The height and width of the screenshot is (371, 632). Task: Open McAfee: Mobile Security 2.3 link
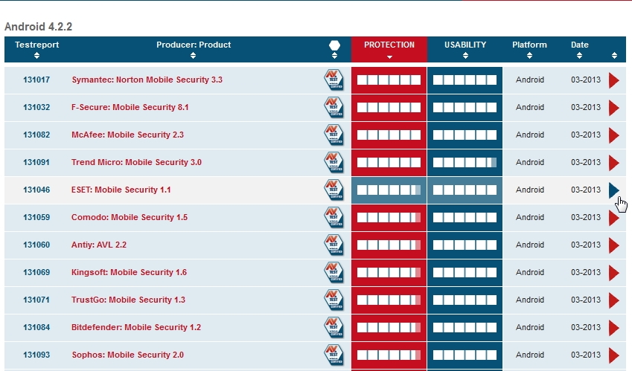[127, 135]
